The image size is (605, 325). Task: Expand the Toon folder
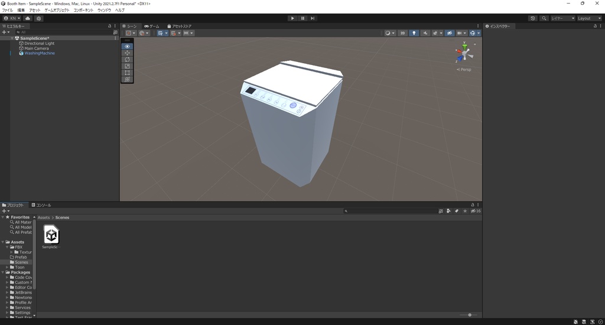(x=7, y=267)
